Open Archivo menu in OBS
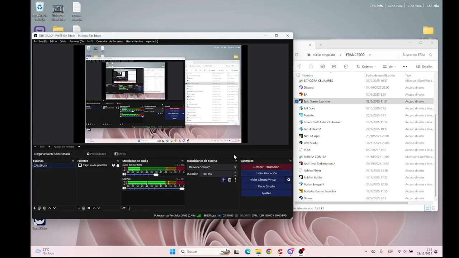This screenshot has height=258, width=459. pyautogui.click(x=40, y=41)
